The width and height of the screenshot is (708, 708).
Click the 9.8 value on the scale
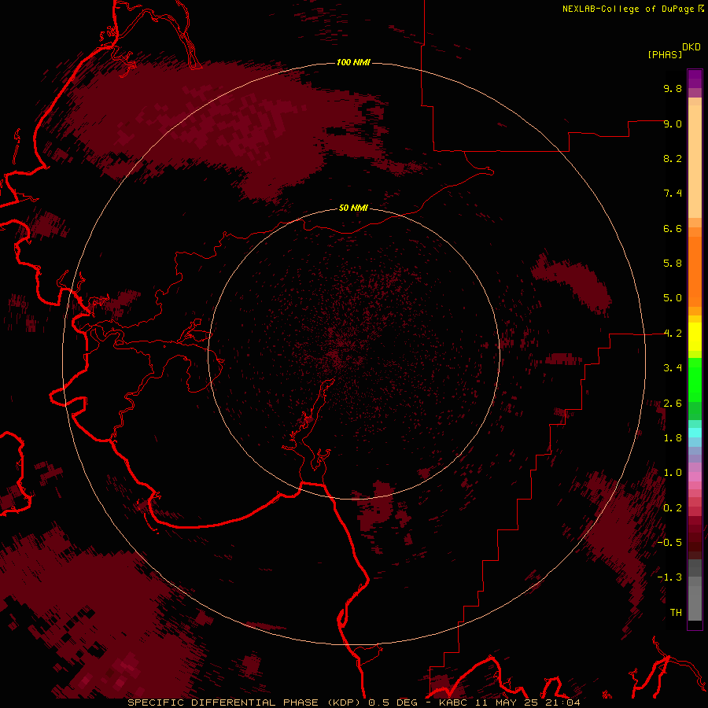coord(673,88)
